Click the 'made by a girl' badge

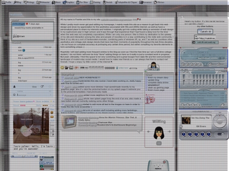(154, 67)
